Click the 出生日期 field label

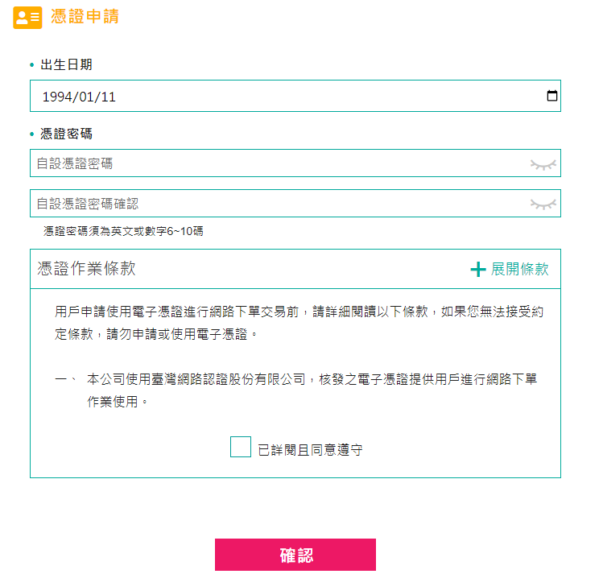66,64
